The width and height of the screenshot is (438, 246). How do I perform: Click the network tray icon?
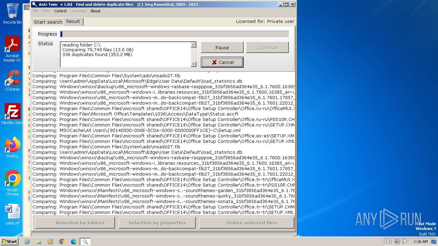click(x=397, y=242)
